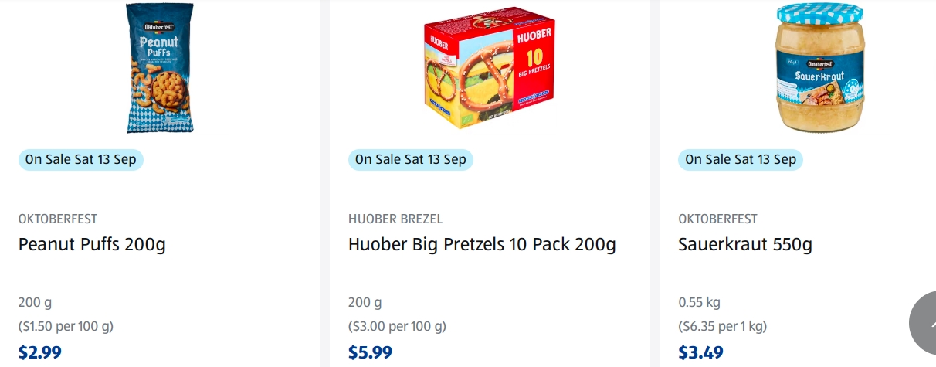The width and height of the screenshot is (936, 367).
Task: Click the OKTOBERFEST brand above Sauerkraut
Action: point(717,219)
